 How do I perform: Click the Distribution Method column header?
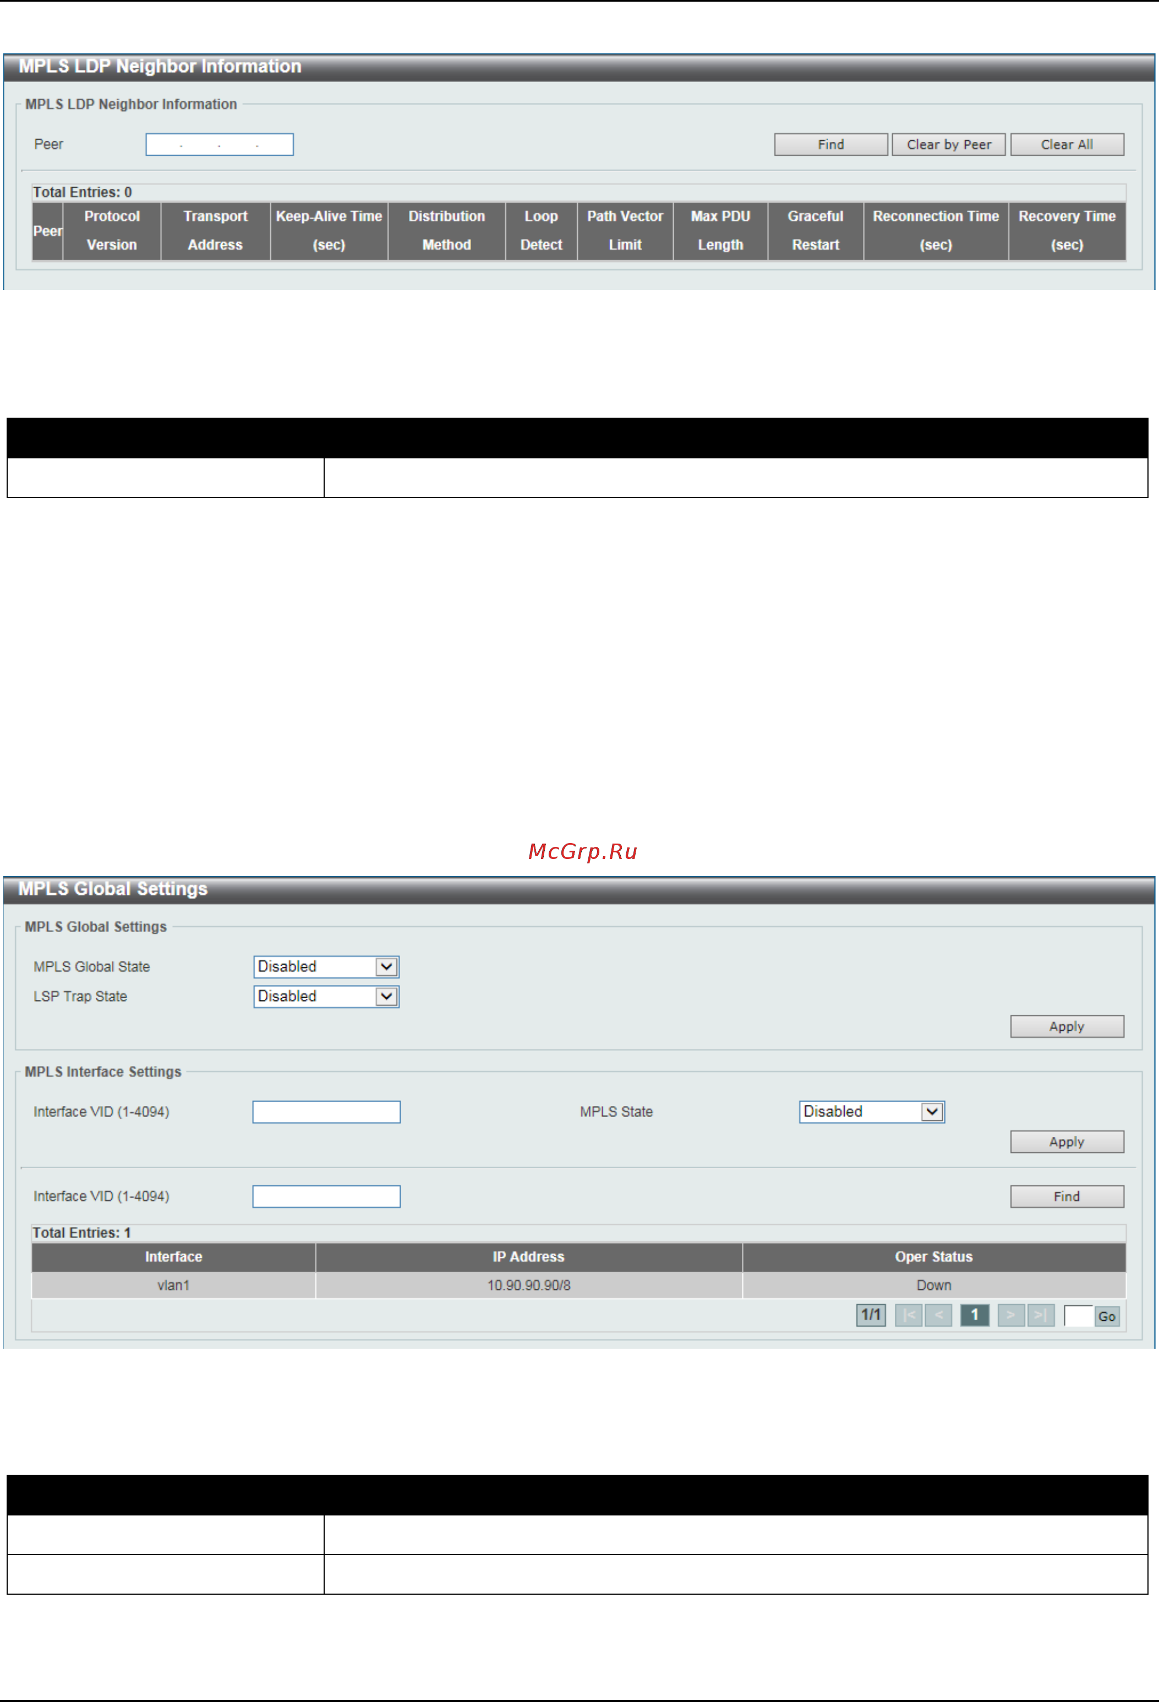click(x=447, y=231)
